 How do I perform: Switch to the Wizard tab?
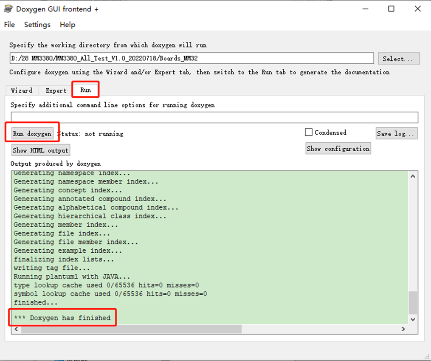(x=22, y=90)
